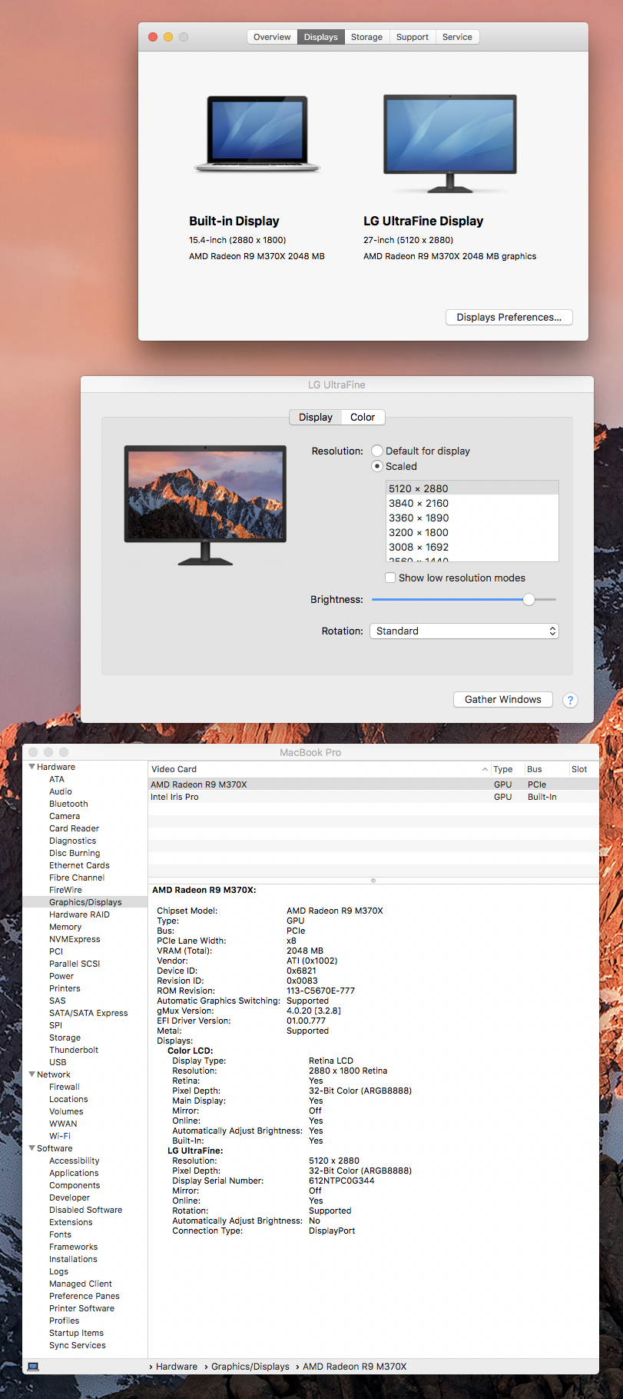
Task: Select the 3360 × 1890 resolution
Action: click(x=472, y=518)
